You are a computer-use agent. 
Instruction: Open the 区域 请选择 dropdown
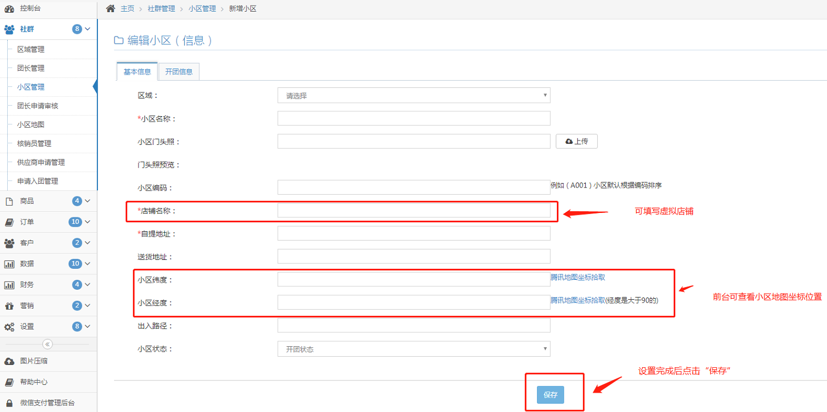click(x=414, y=95)
